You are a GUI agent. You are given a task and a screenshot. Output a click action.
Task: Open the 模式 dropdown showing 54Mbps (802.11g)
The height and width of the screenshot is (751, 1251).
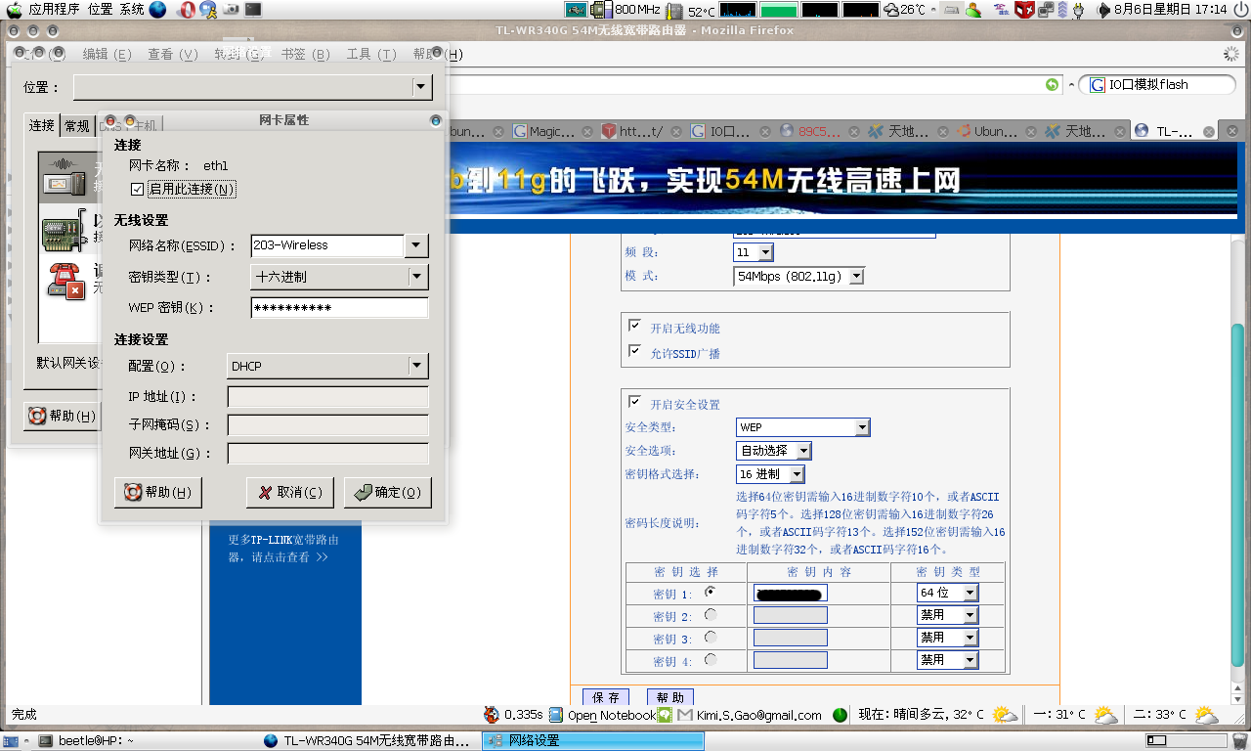click(798, 277)
